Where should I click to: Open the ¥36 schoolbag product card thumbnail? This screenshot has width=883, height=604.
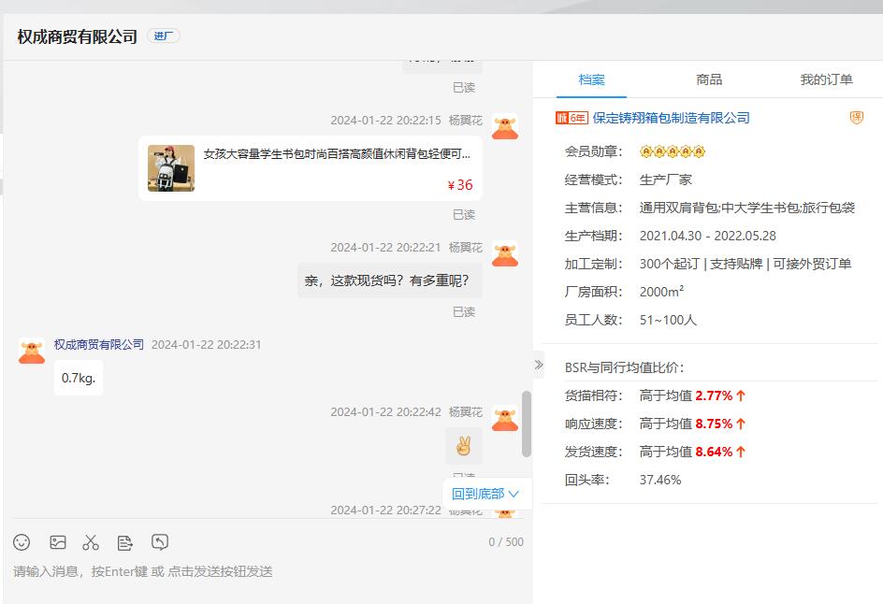[171, 168]
